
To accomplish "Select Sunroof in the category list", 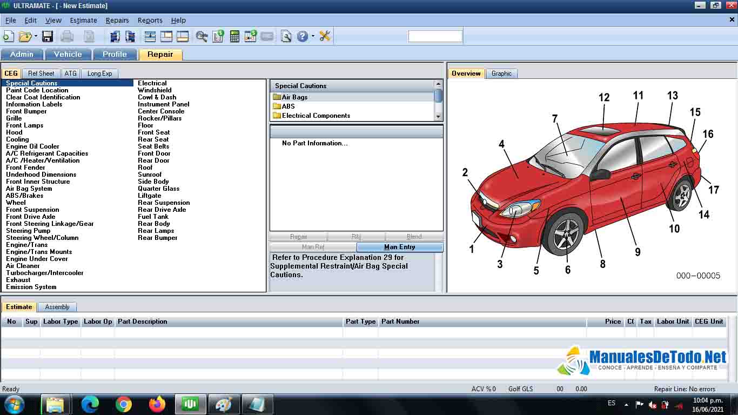I will tap(150, 175).
